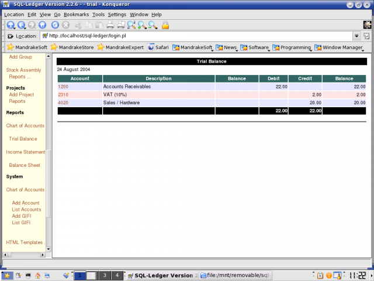Open Income Statement from sidebar
Image resolution: width=374 pixels, height=281 pixels.
pos(26,152)
